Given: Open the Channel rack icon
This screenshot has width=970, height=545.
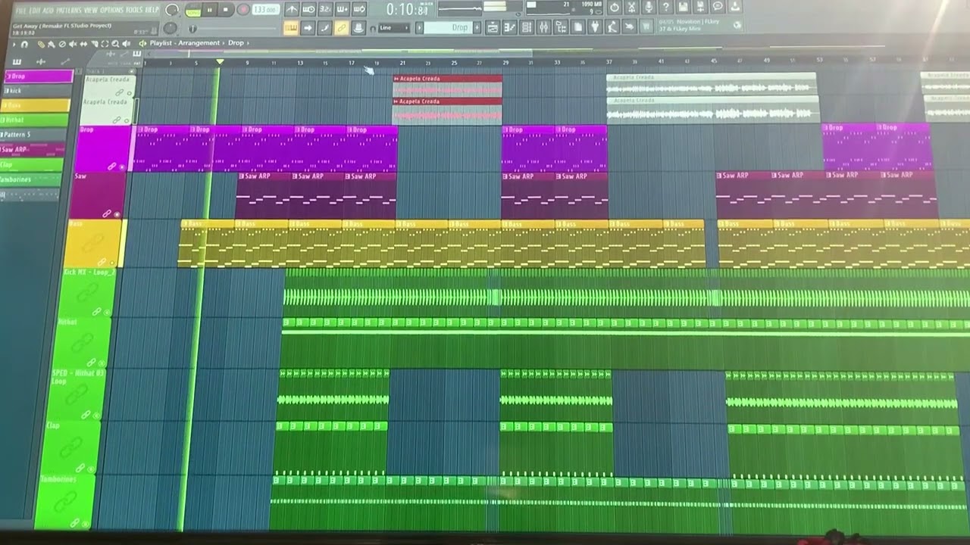Looking at the screenshot, I should tap(527, 27).
